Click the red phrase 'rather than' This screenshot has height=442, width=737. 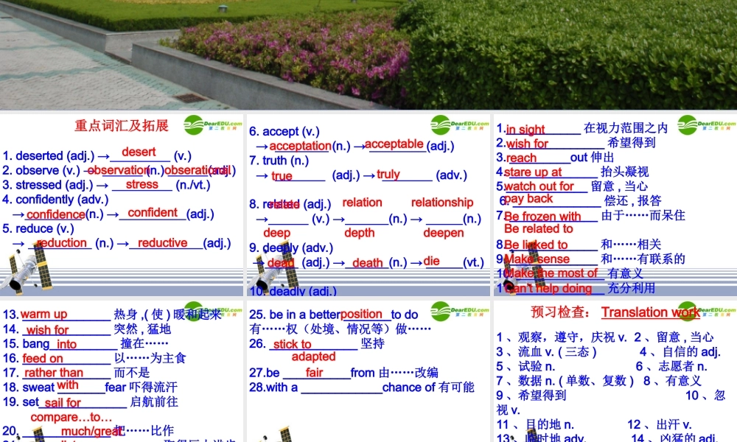click(54, 373)
